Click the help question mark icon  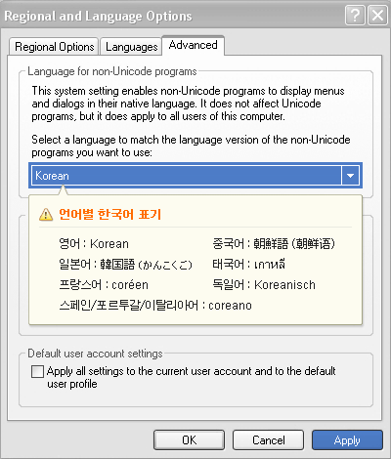click(x=355, y=16)
